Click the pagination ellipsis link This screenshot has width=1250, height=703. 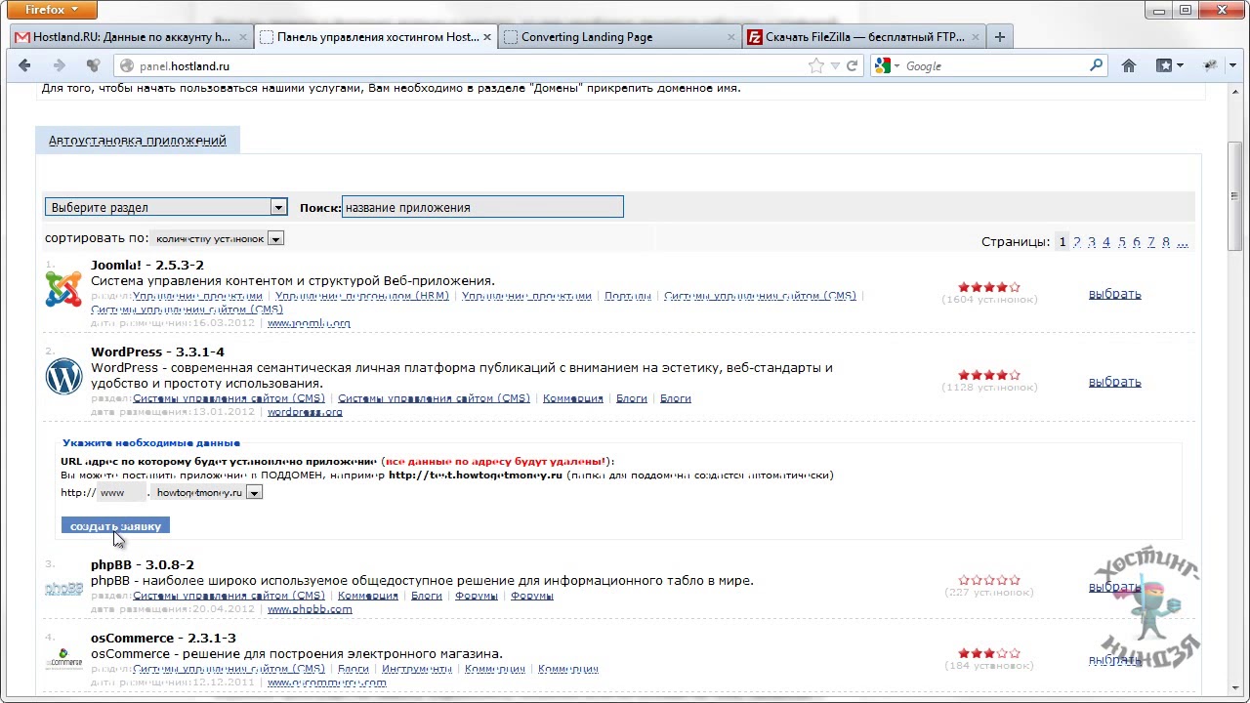coord(1182,242)
